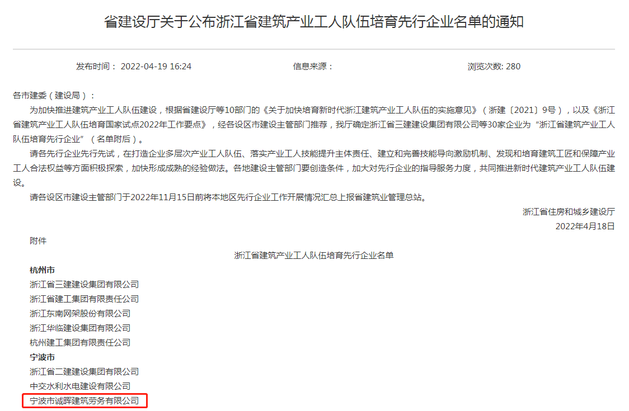Select 杭州建工集团有限责任公司 entry
The width and height of the screenshot is (629, 411).
[x=80, y=342]
